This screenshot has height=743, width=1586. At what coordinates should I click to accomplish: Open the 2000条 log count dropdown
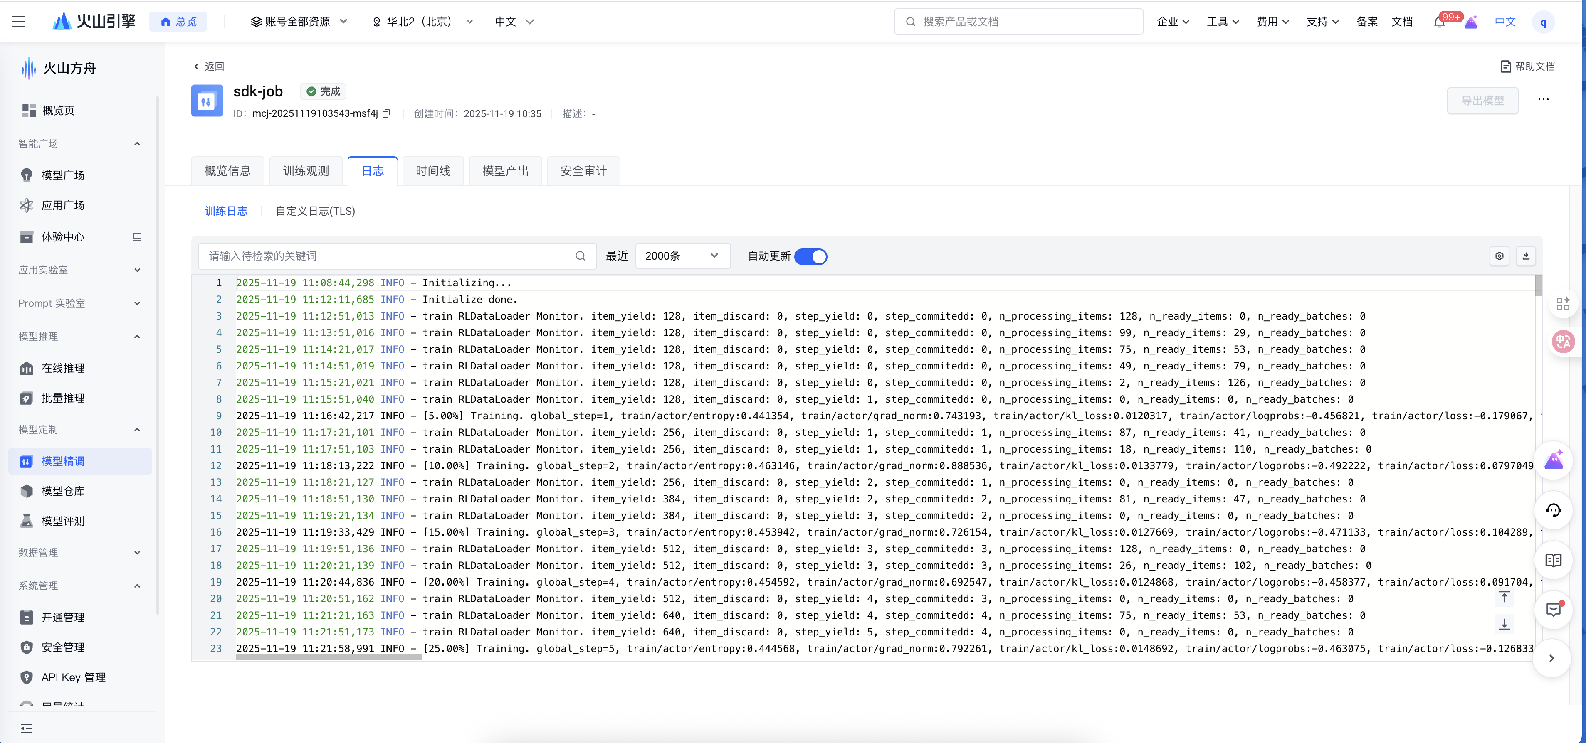[x=682, y=256]
